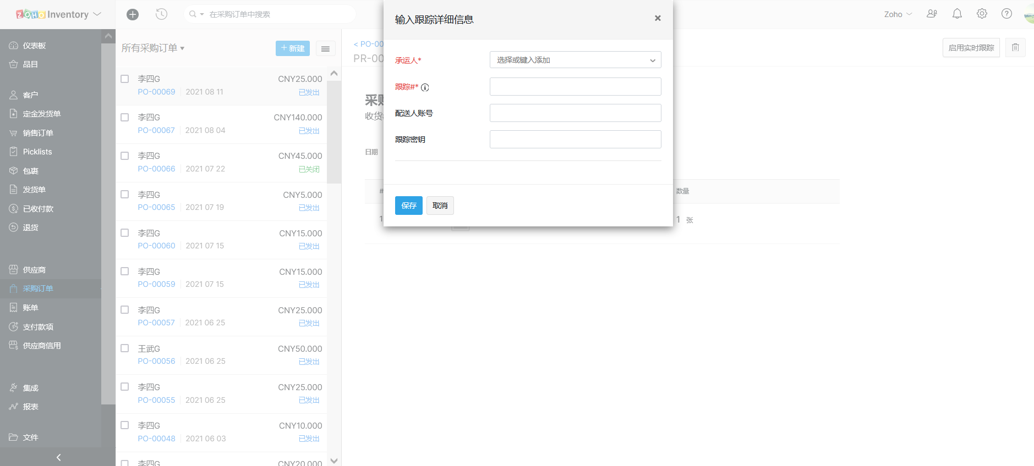Click the 保存 save button
The width and height of the screenshot is (1034, 466).
408,206
